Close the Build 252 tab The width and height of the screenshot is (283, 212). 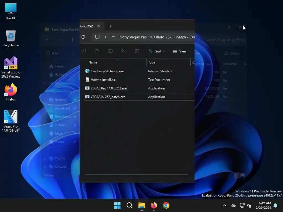[99, 26]
